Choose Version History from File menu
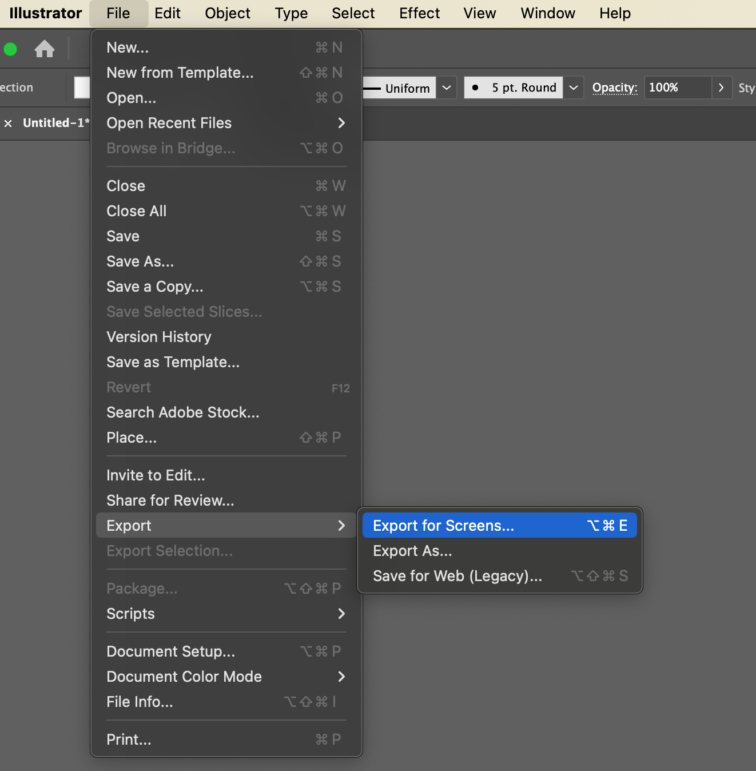756x771 pixels. [x=159, y=337]
